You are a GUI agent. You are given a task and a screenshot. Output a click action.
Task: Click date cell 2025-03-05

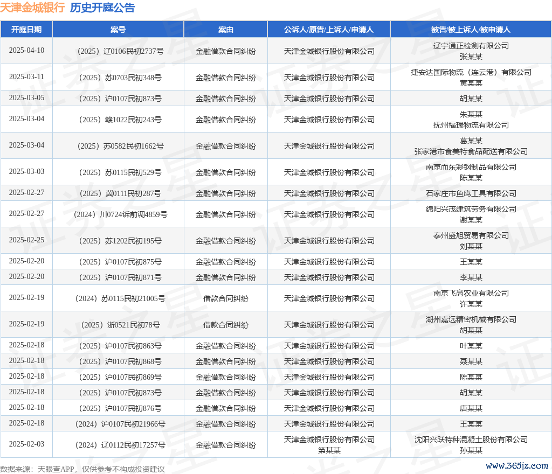click(26, 97)
